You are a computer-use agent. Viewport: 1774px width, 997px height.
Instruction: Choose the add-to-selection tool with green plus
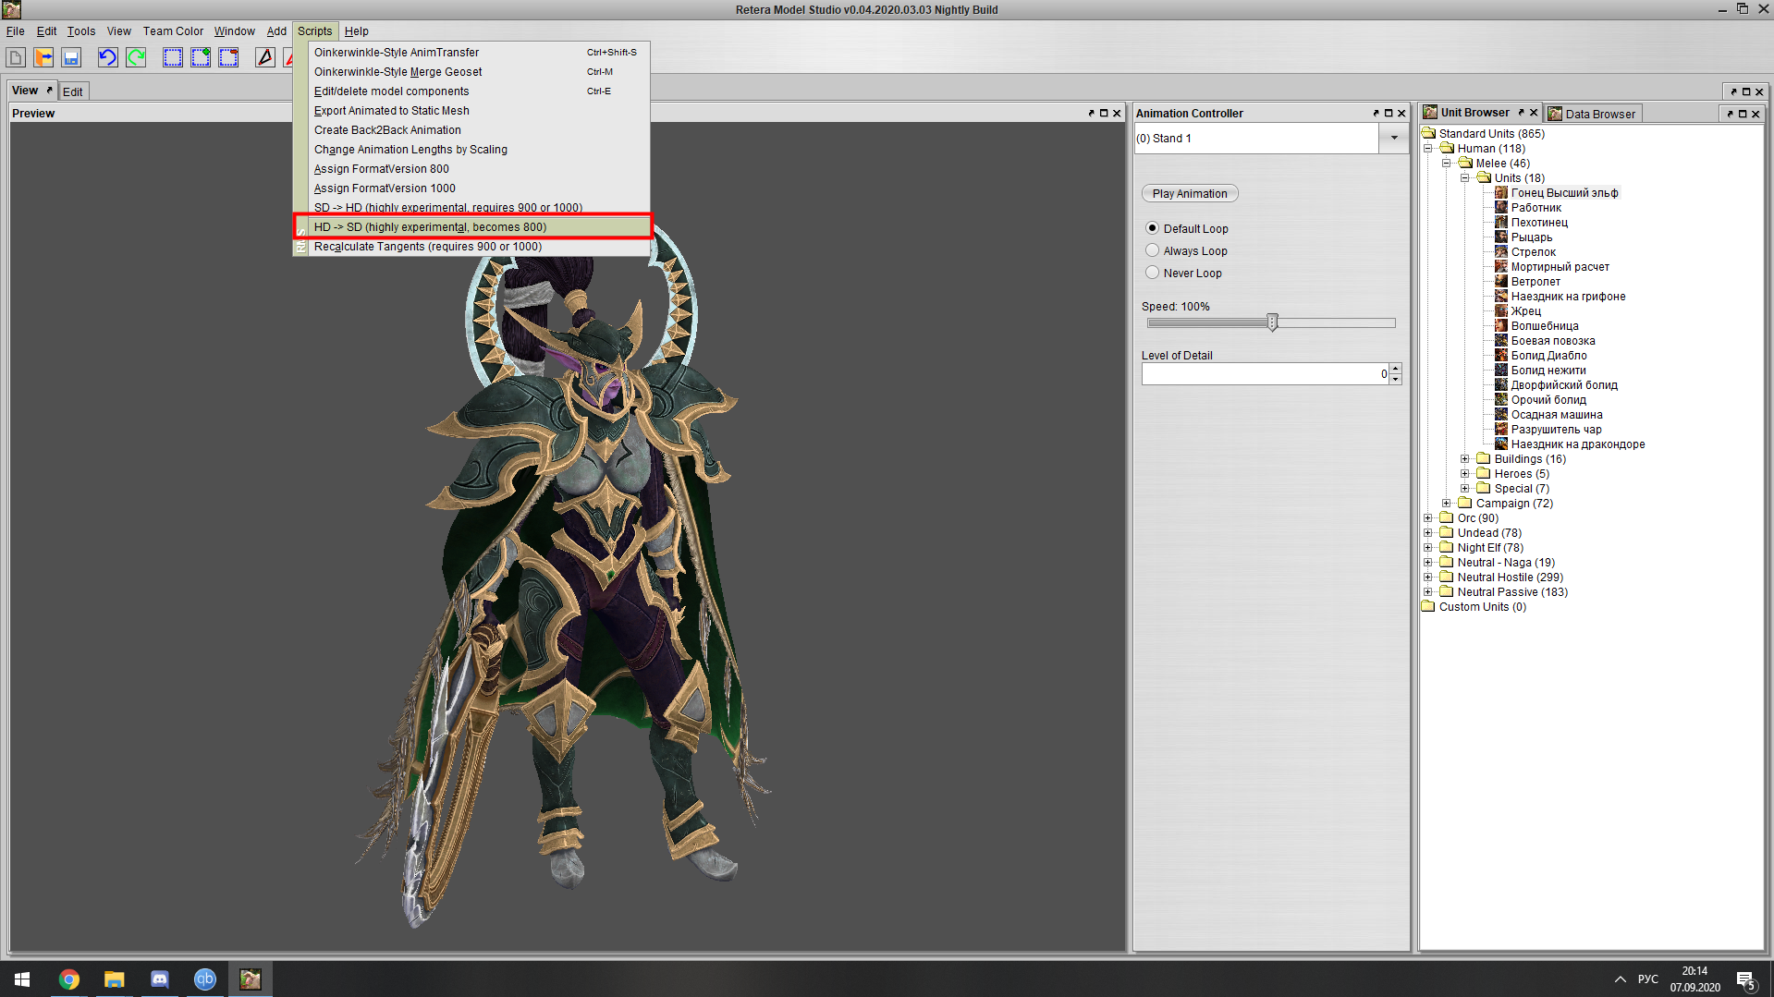click(201, 57)
